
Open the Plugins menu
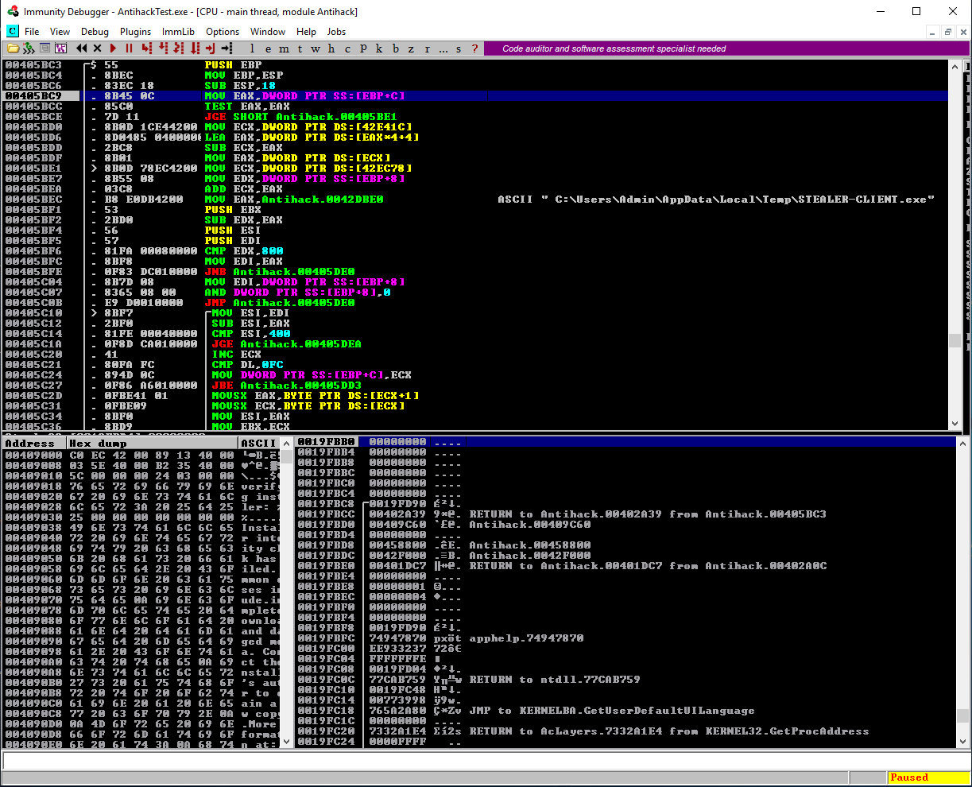click(135, 32)
